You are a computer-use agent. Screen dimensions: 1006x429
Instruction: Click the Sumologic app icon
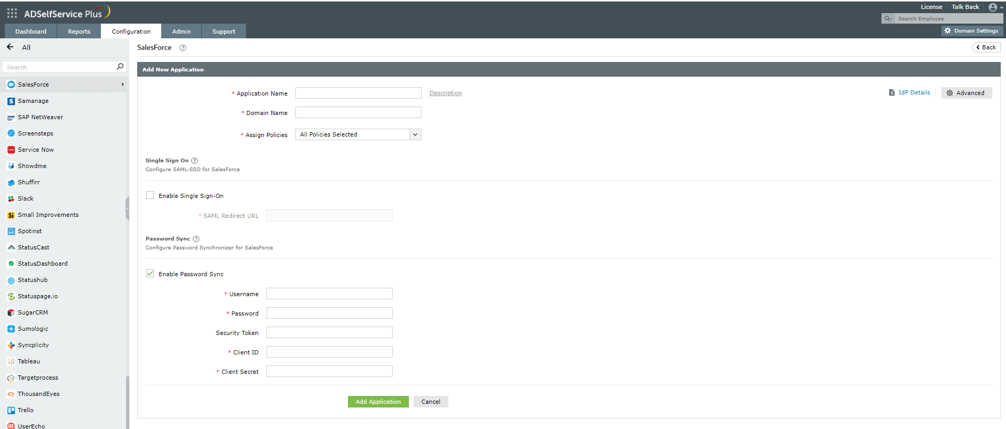[11, 329]
